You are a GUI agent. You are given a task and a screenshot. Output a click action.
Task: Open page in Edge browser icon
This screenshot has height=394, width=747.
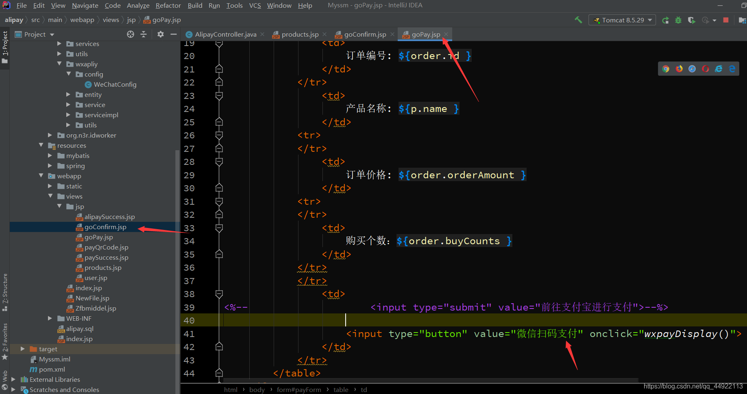(732, 69)
